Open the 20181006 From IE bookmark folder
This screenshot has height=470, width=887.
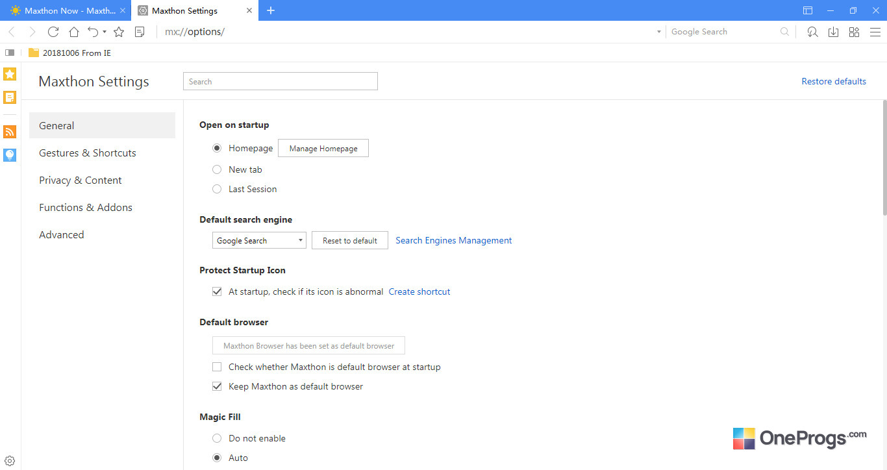tap(70, 53)
